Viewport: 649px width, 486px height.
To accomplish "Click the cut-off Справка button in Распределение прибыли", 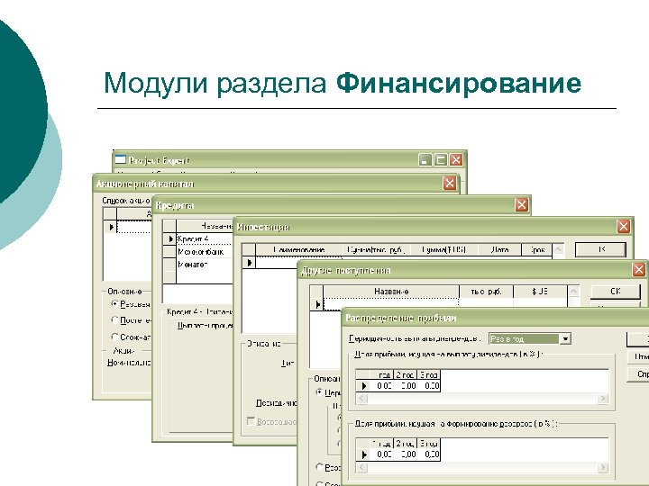I will pos(638,374).
